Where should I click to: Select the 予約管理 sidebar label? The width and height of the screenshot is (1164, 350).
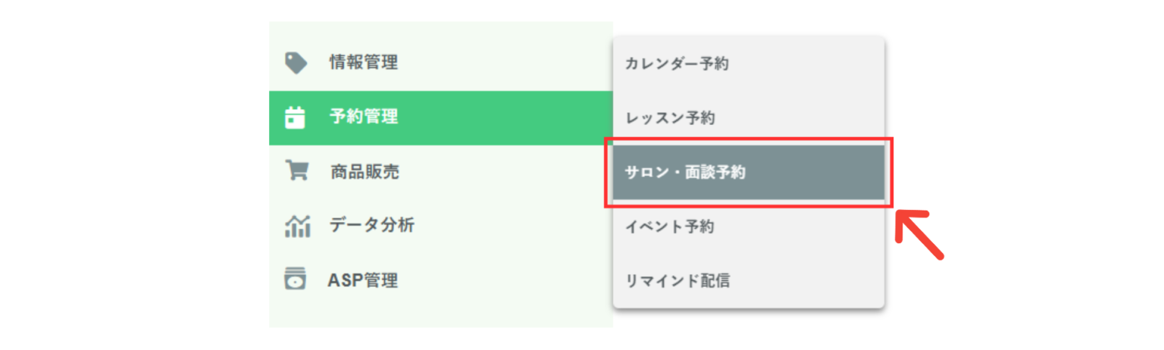363,117
